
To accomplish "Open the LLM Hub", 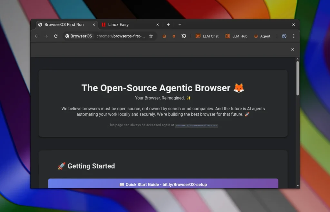I will tap(236, 36).
